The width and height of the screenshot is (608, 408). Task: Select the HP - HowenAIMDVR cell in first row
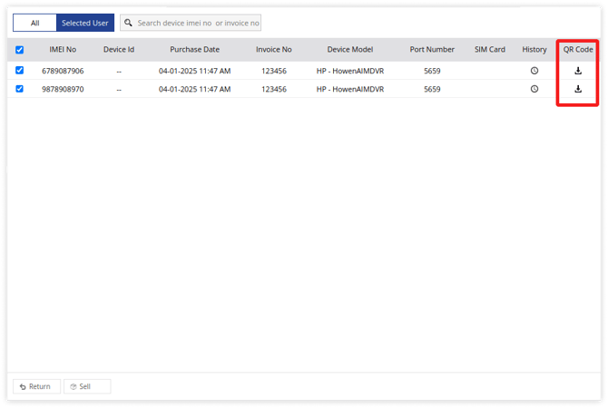[350, 71]
